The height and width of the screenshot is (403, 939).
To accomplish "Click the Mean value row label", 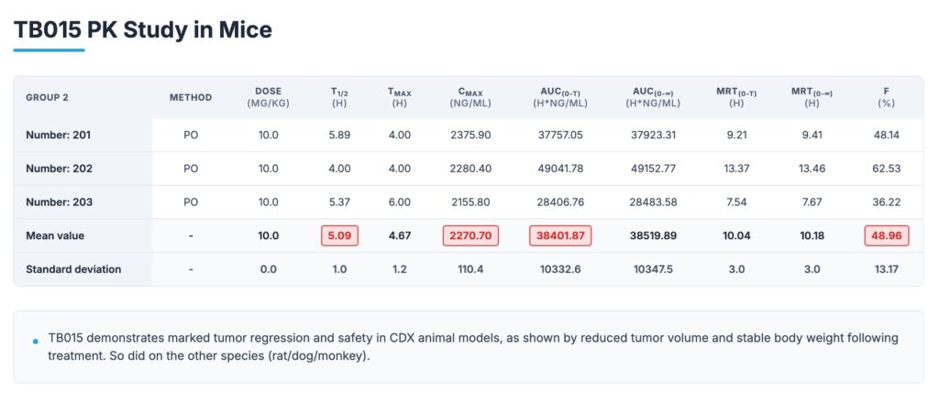I will point(55,235).
